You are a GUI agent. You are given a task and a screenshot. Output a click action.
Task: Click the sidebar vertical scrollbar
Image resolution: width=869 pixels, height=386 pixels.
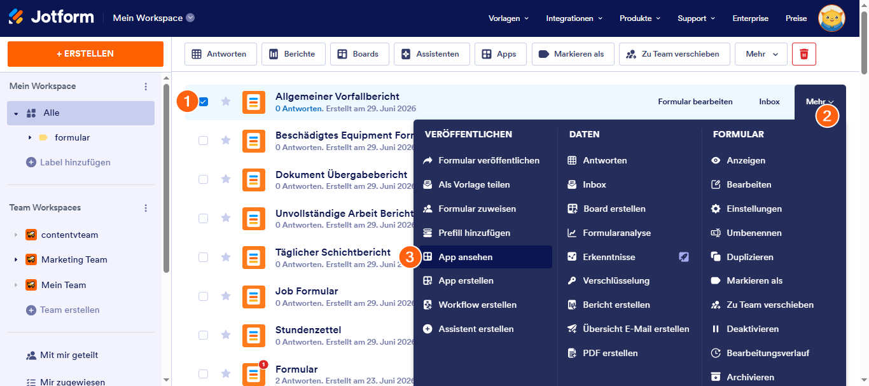coord(166,178)
